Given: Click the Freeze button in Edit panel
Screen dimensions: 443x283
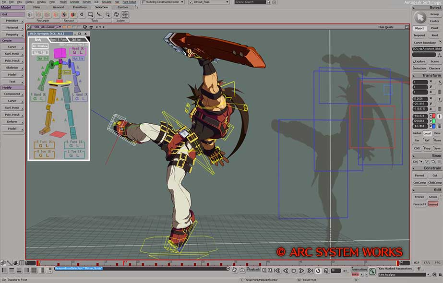Looking at the screenshot, I should tap(419, 197).
